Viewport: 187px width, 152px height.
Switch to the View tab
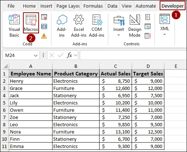(126, 6)
